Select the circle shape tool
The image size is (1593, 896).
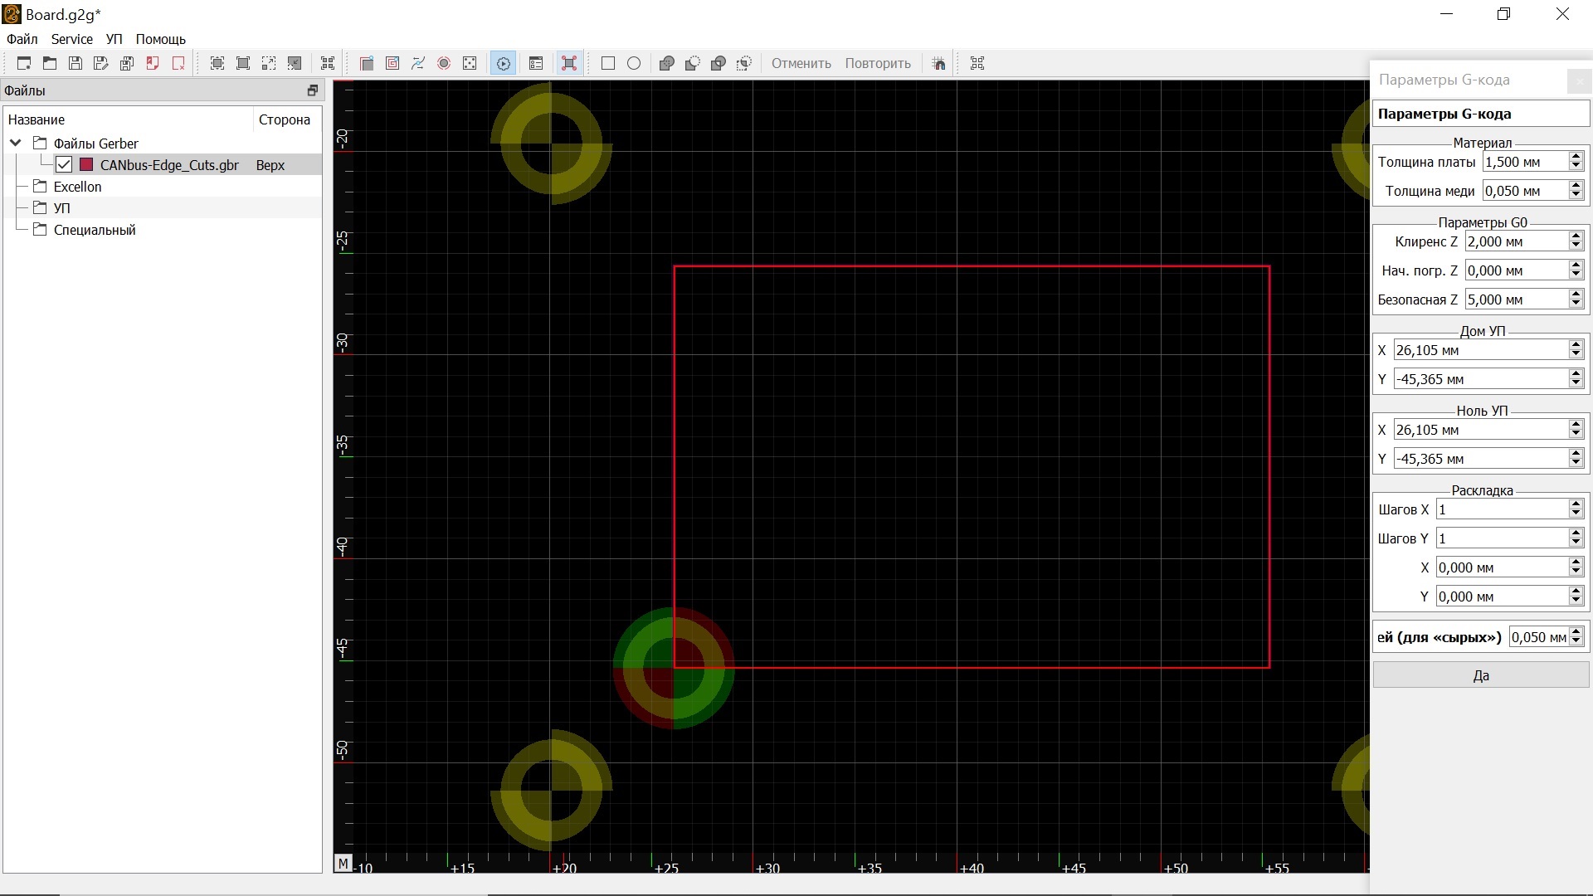click(634, 63)
